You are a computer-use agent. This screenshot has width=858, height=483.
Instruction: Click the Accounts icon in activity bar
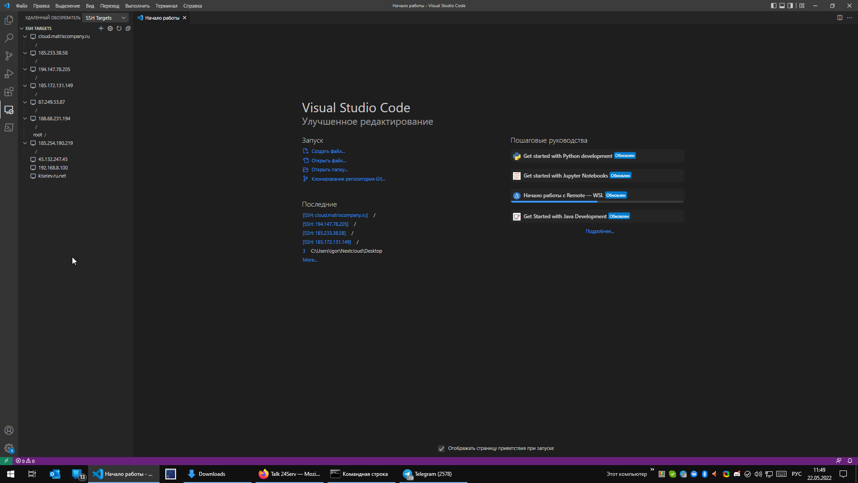tap(9, 430)
